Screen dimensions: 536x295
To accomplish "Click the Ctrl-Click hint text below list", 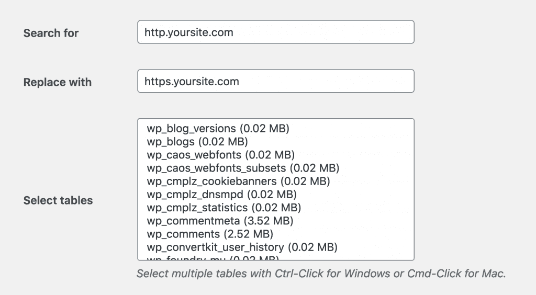I will (321, 274).
